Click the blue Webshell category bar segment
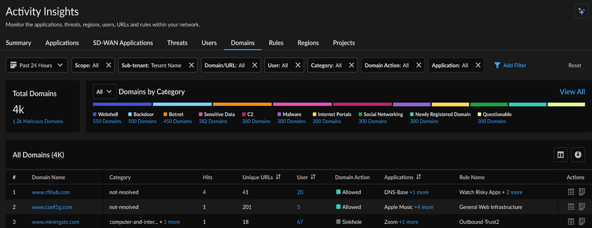592x228 pixels. click(122, 105)
